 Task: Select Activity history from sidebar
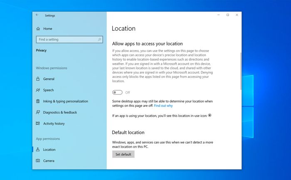click(54, 123)
